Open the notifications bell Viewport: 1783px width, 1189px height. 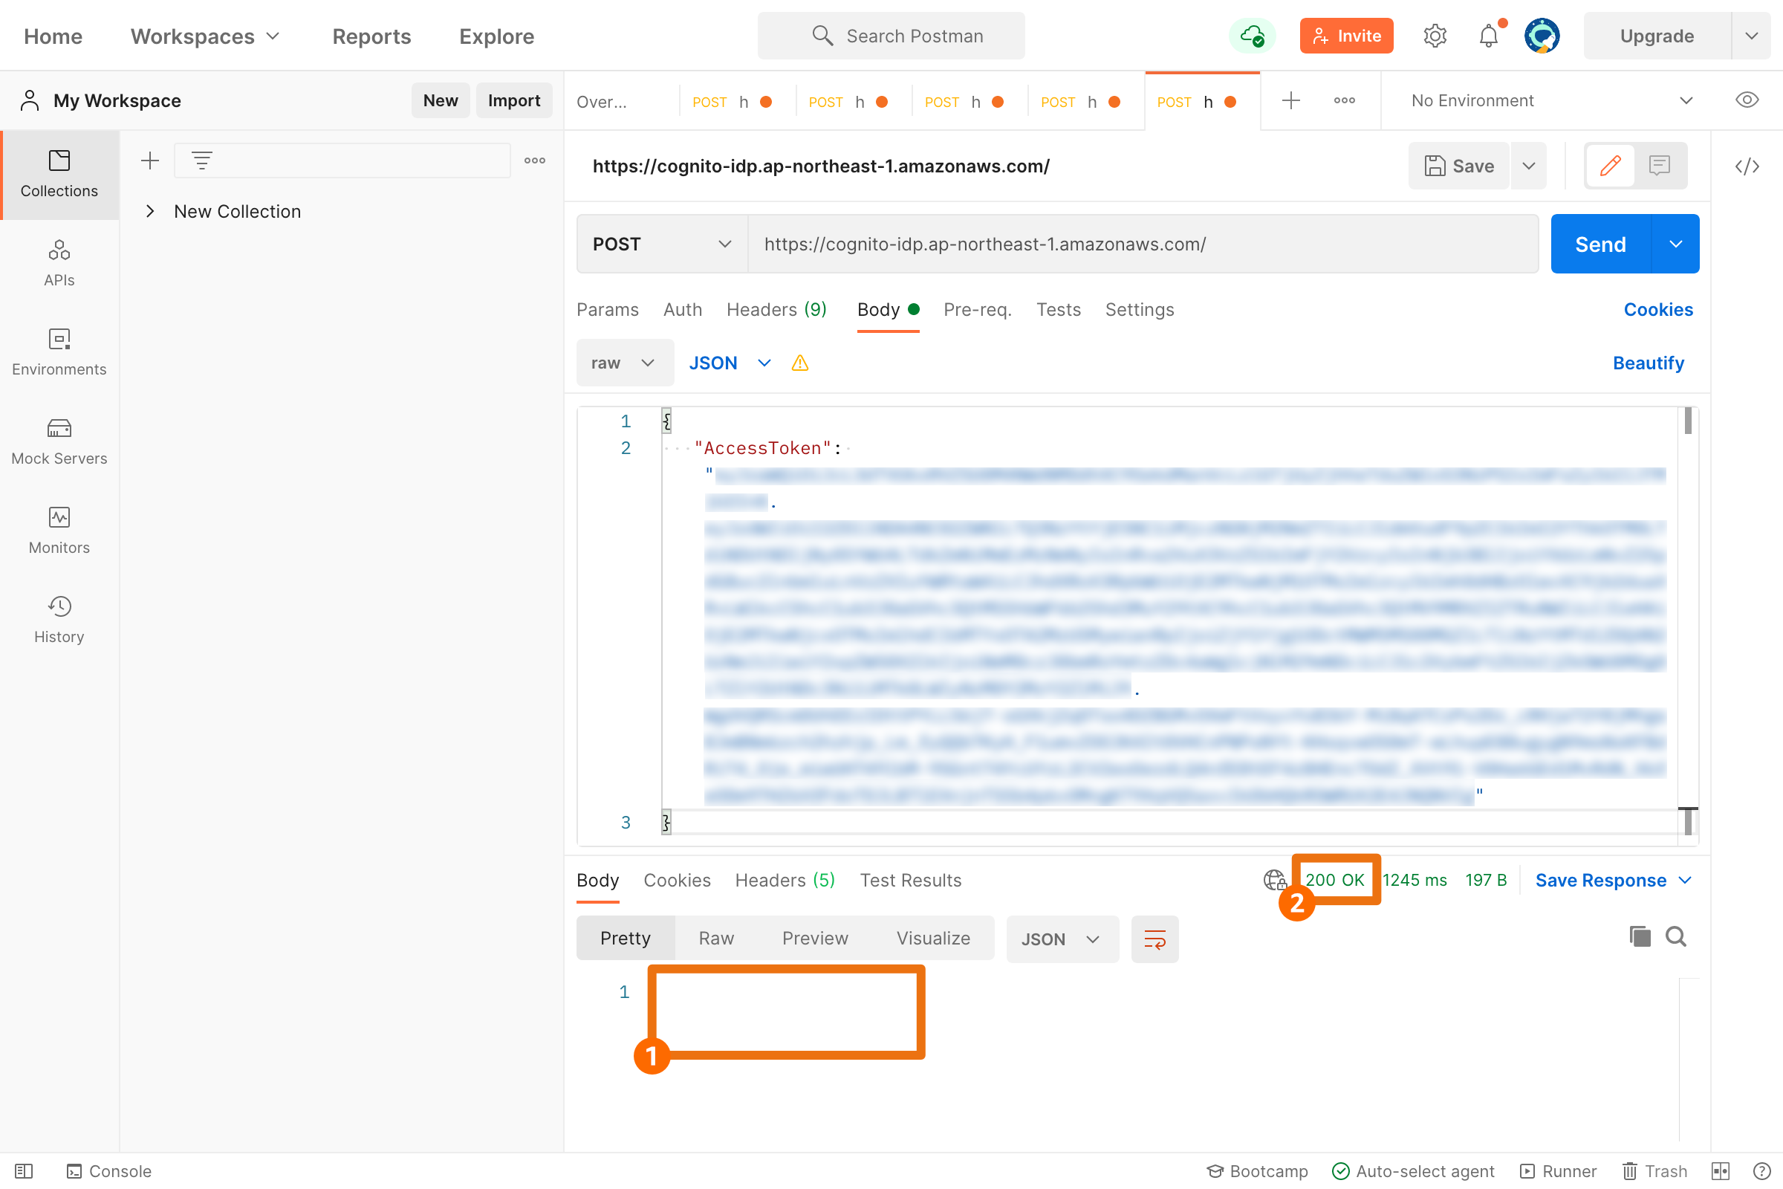1489,36
